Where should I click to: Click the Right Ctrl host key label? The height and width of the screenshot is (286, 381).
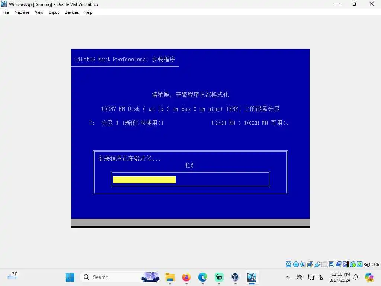(x=372, y=264)
